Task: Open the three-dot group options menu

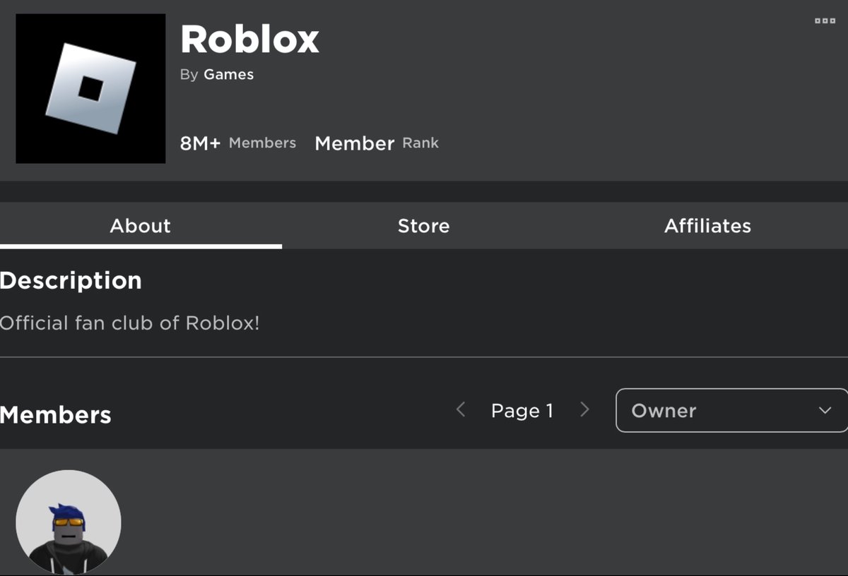Action: [x=825, y=21]
